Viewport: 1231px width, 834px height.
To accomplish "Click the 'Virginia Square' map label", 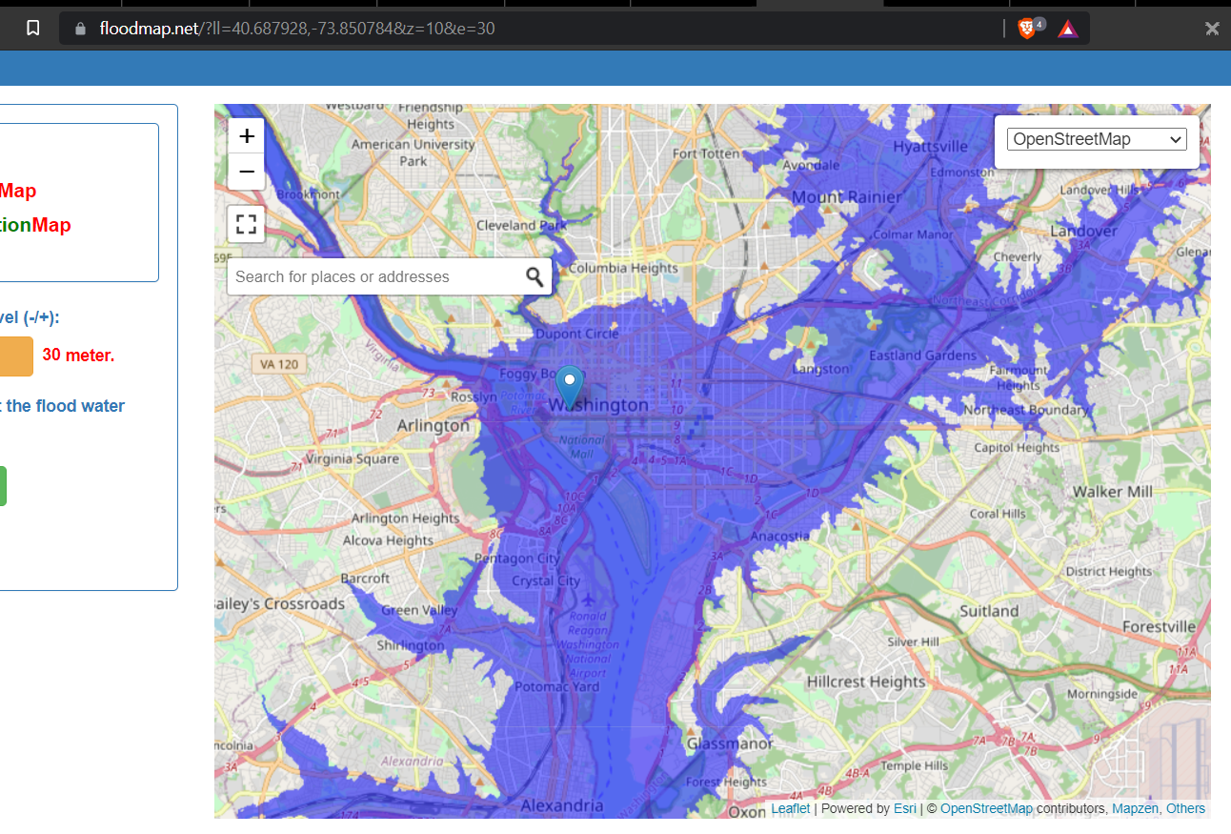I will click(353, 458).
